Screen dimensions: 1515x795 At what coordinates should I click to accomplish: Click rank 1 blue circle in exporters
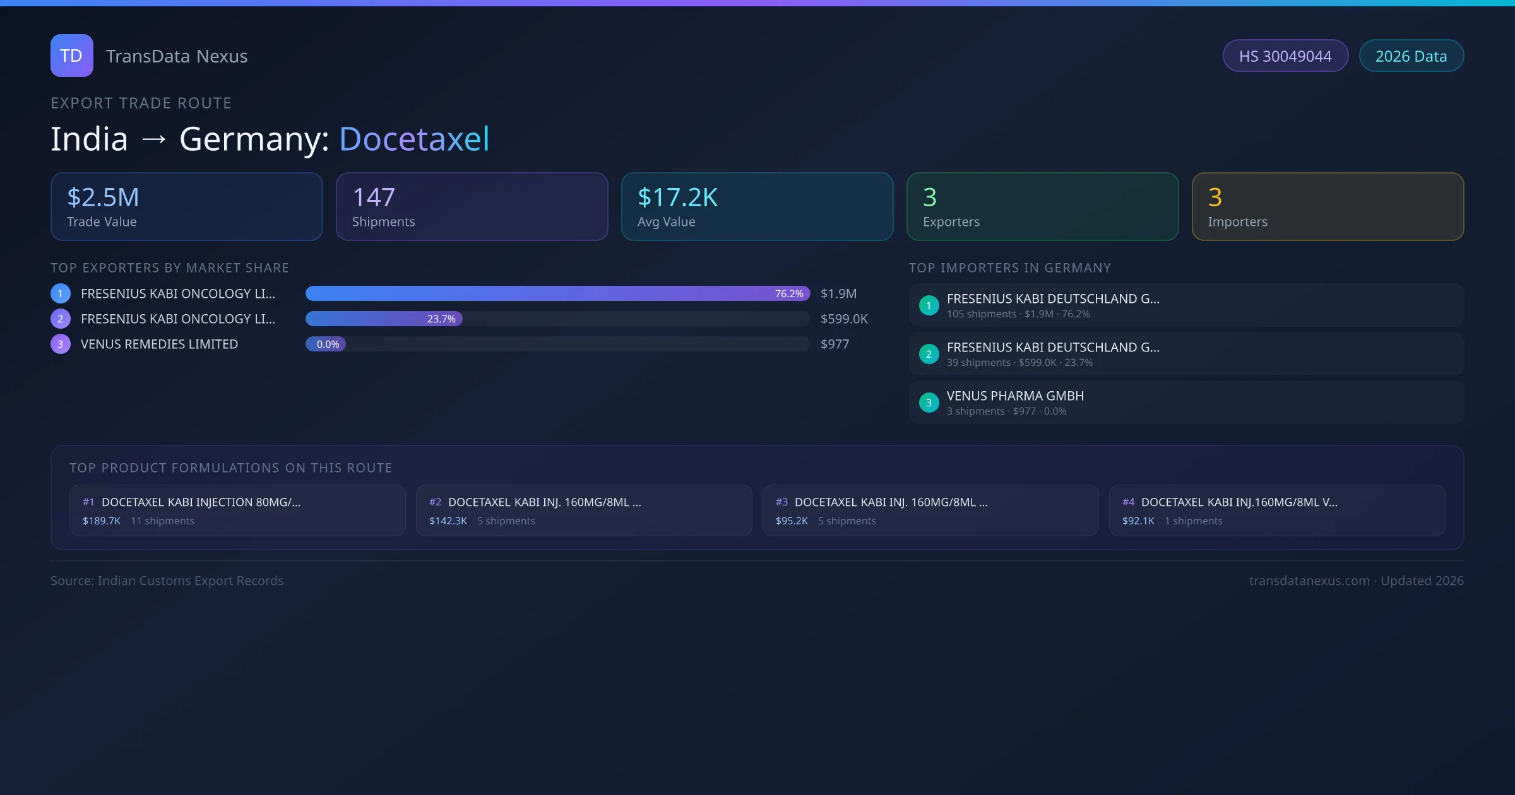[61, 293]
